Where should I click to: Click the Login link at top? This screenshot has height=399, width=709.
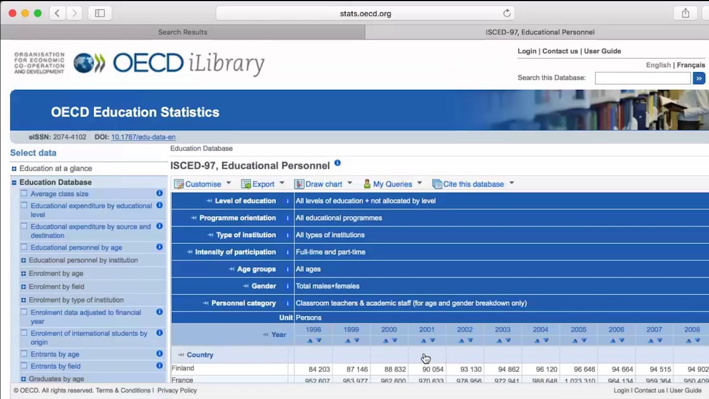click(x=527, y=51)
